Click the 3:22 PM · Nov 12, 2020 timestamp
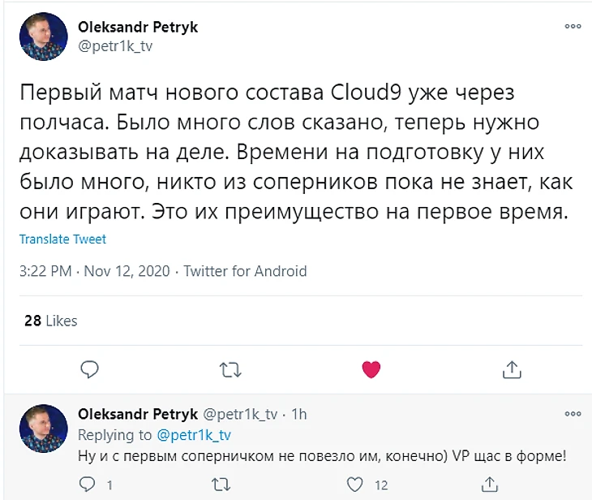 (x=96, y=271)
